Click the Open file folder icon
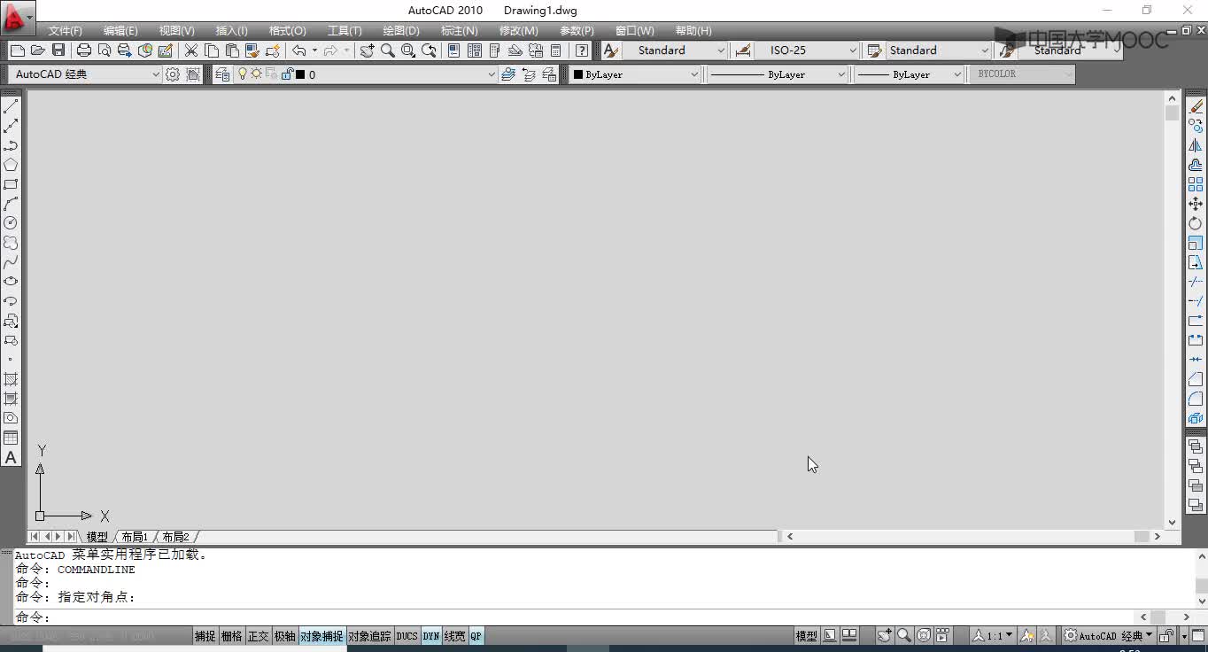Image resolution: width=1208 pixels, height=652 pixels. tap(37, 50)
